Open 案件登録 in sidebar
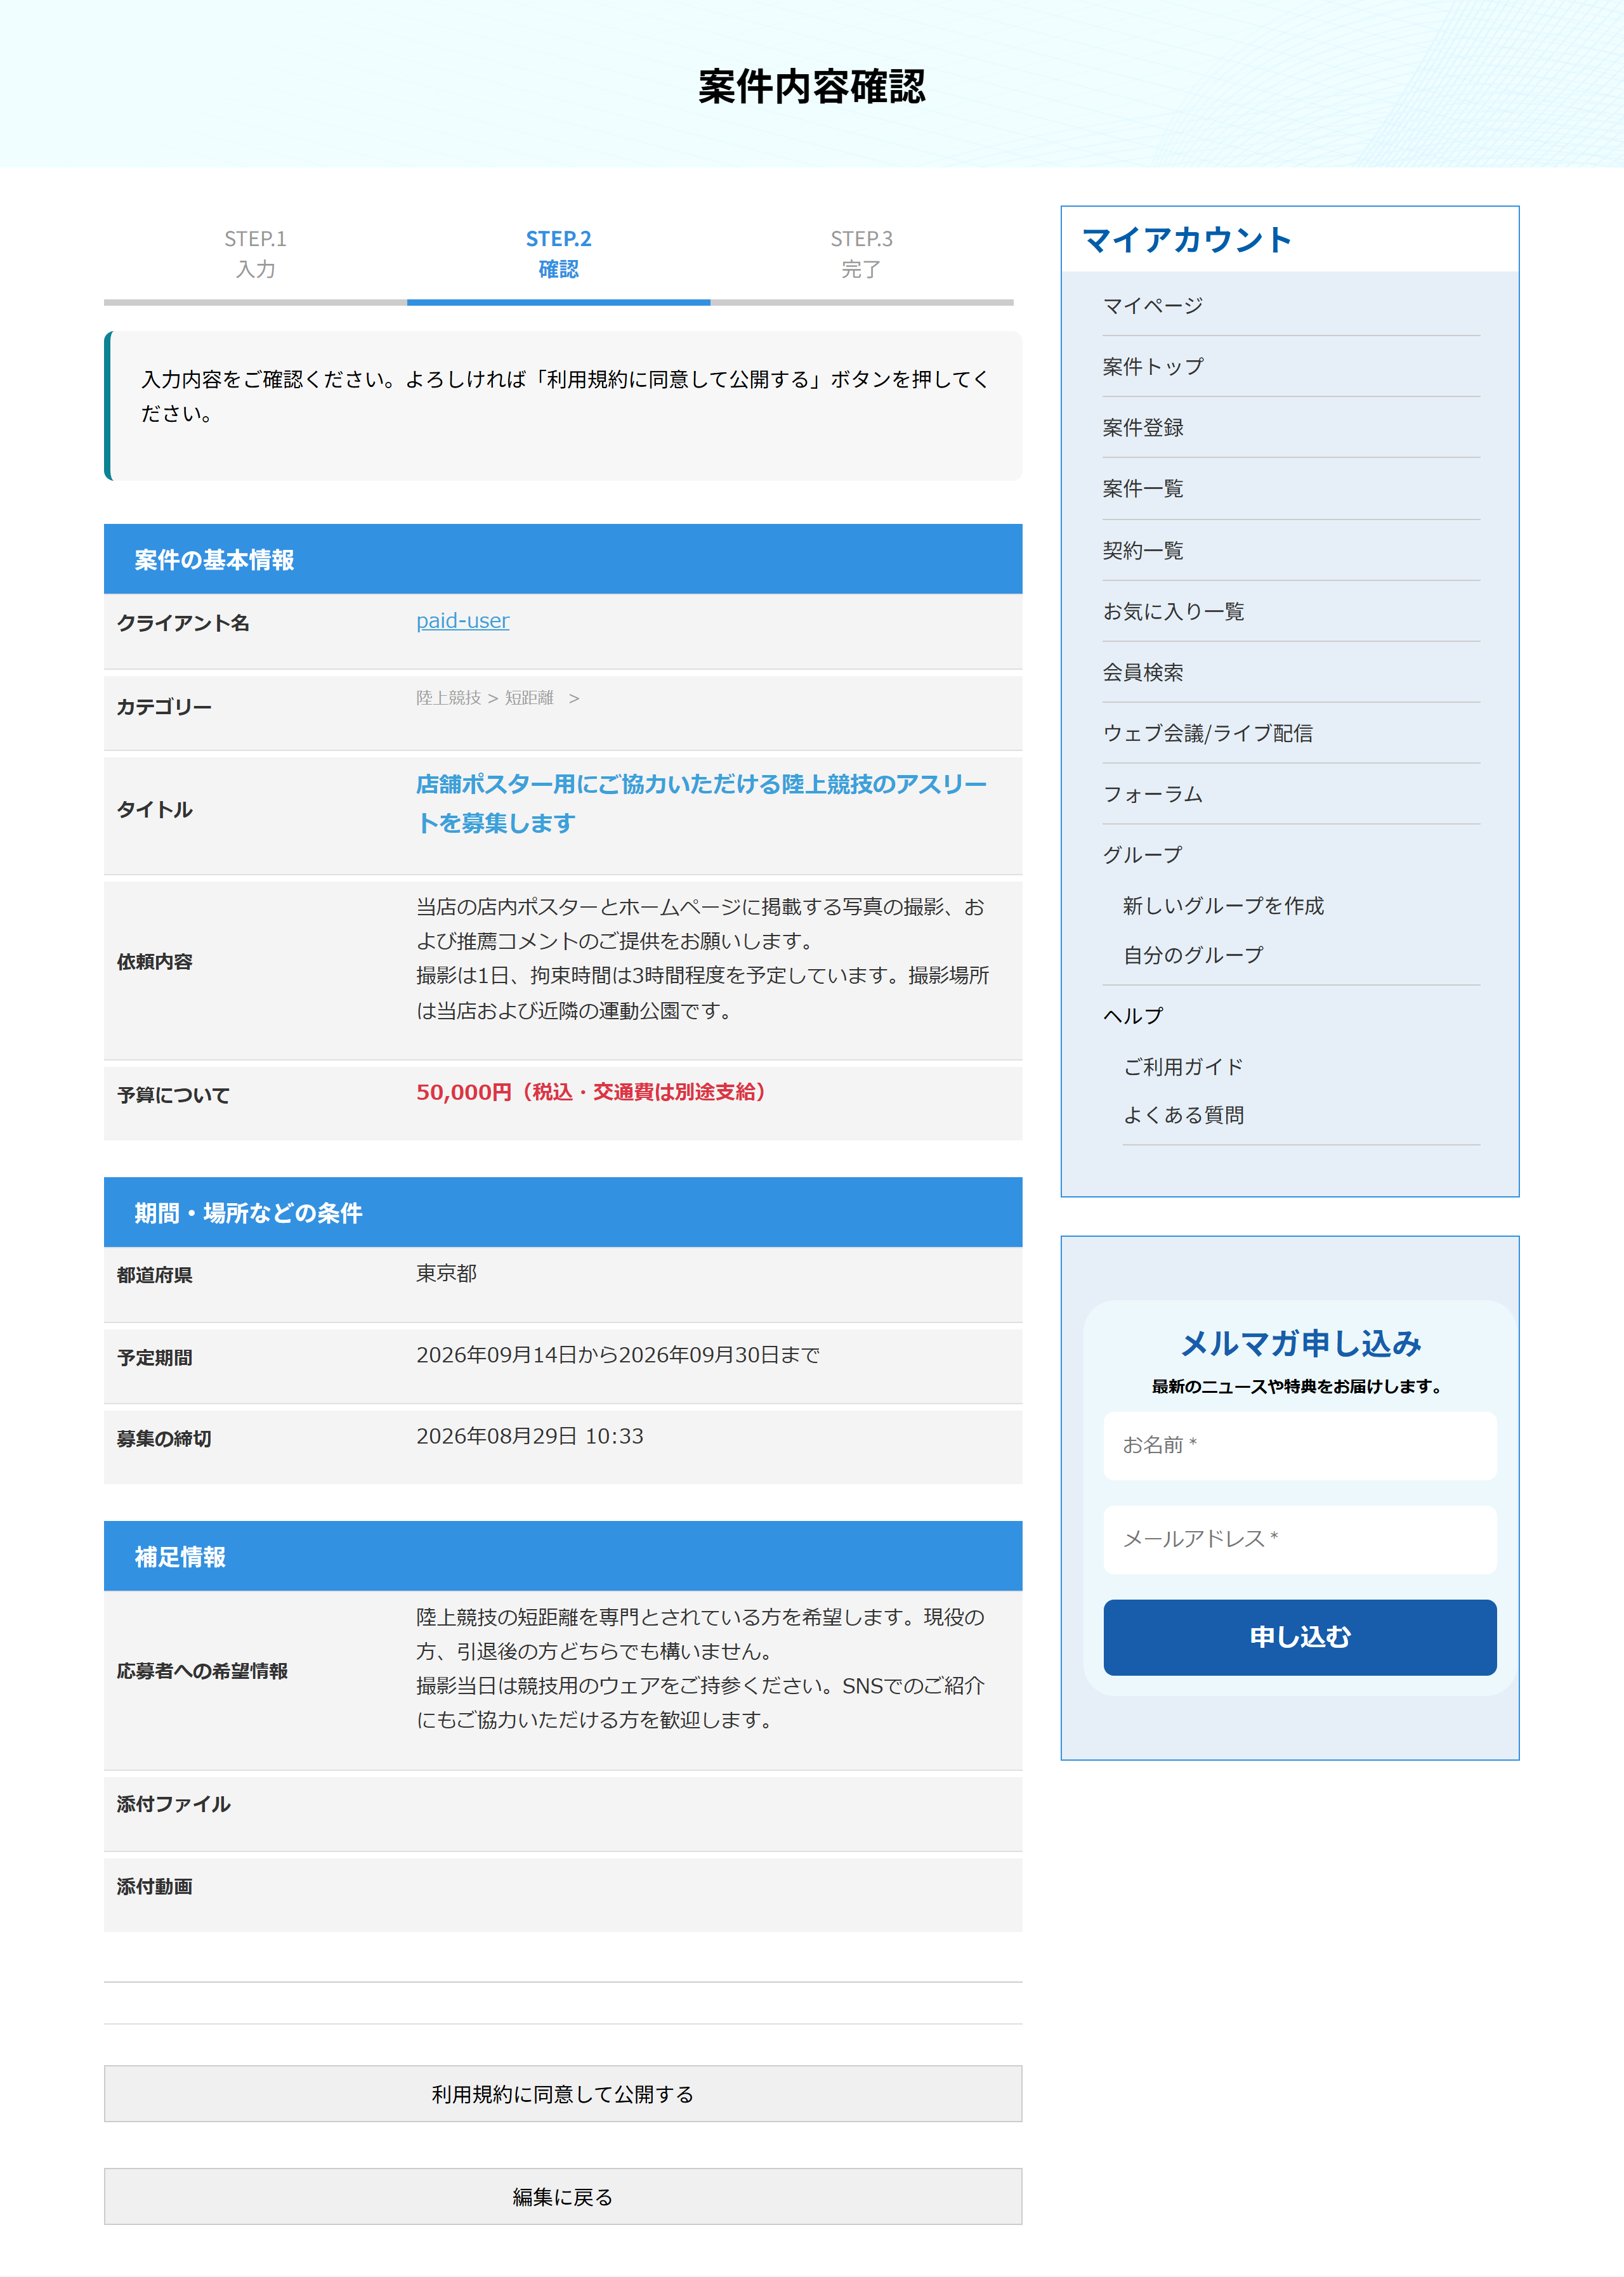This screenshot has height=2277, width=1624. (x=1142, y=428)
